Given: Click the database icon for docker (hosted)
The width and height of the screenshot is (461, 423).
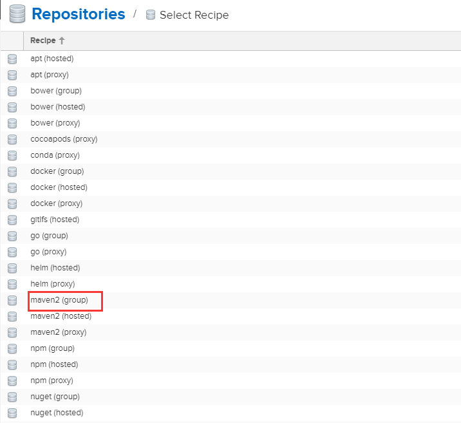Looking at the screenshot, I should (x=12, y=187).
